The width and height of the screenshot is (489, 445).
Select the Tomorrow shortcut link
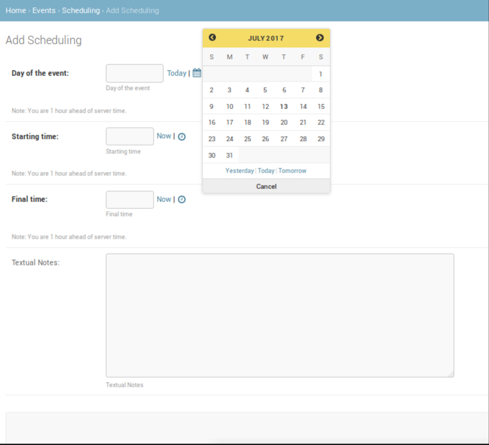[x=292, y=171]
